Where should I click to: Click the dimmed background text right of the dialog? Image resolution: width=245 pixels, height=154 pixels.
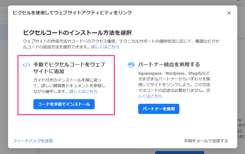click(241, 129)
